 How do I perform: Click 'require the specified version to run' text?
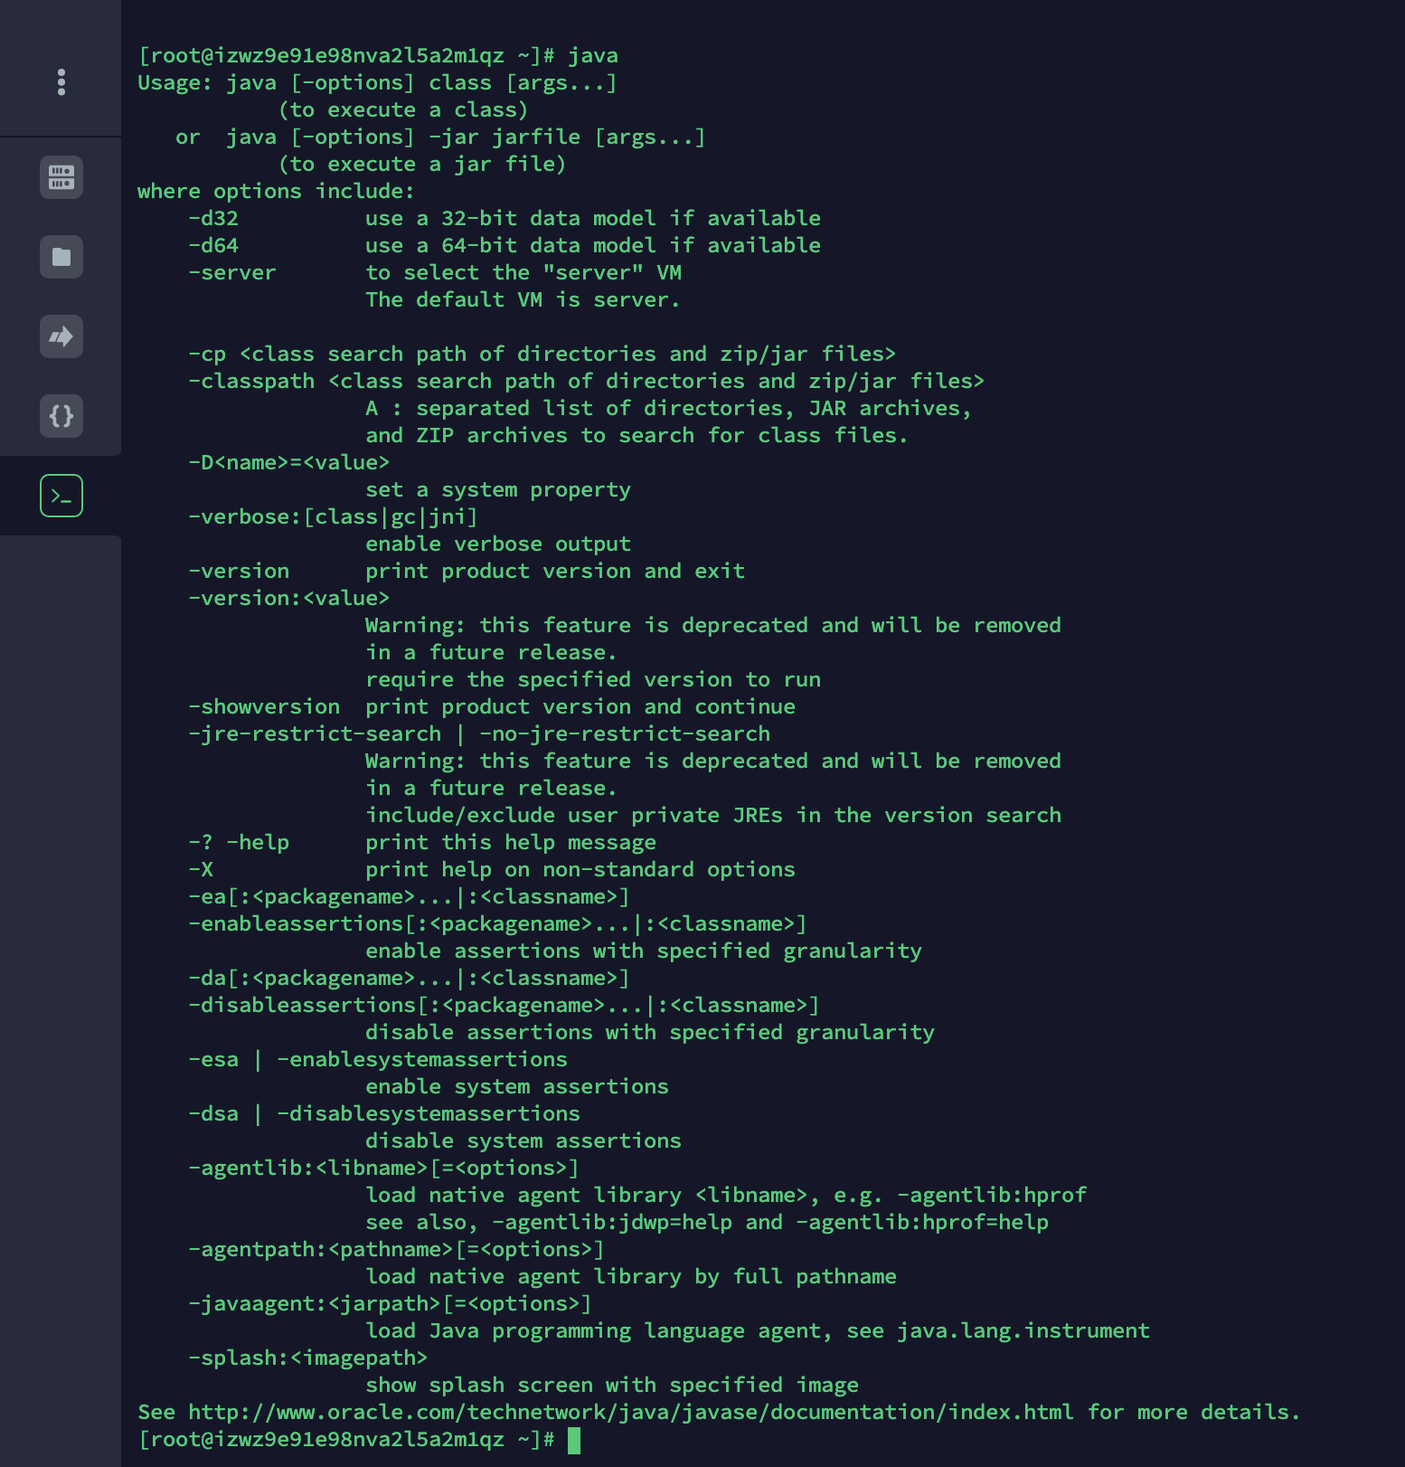(x=593, y=679)
